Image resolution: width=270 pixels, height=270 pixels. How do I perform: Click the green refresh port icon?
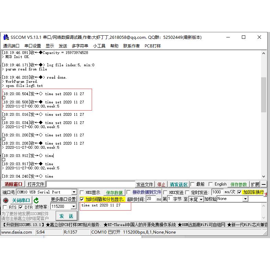pos(36,200)
